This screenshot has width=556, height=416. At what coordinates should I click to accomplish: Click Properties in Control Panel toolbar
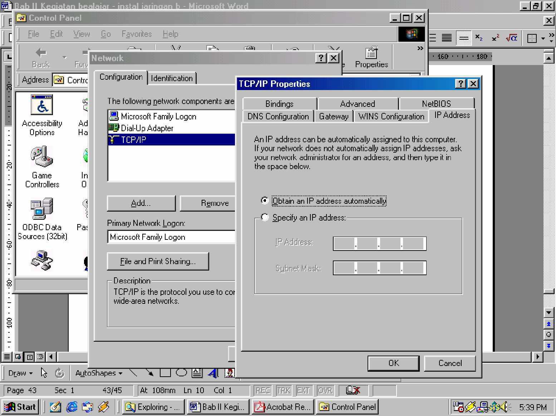(372, 57)
